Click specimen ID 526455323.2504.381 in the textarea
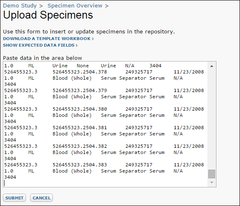The width and height of the screenshot is (240, 206). tap(80, 128)
